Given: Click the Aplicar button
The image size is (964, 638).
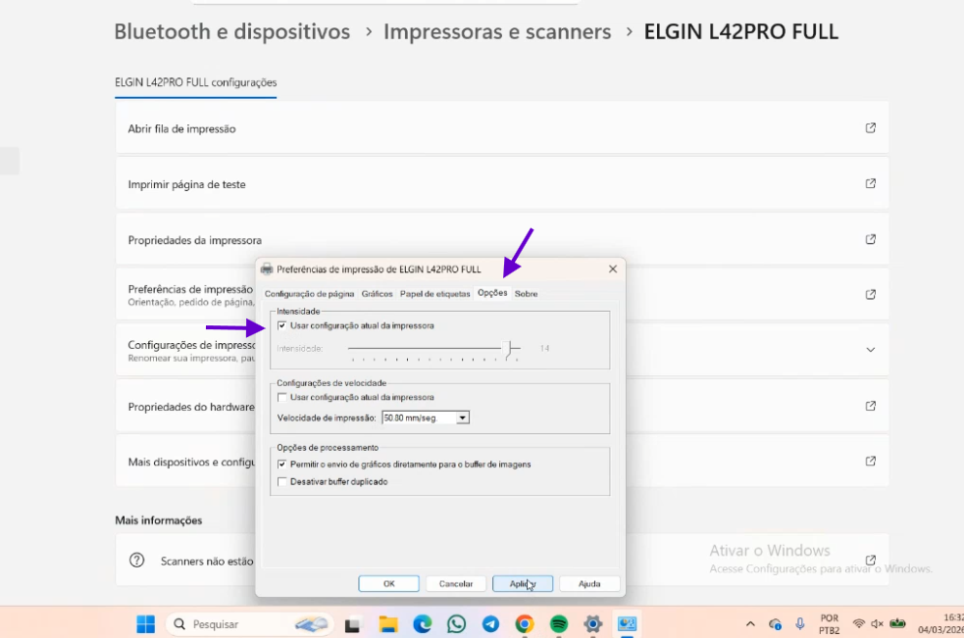Looking at the screenshot, I should coord(523,584).
